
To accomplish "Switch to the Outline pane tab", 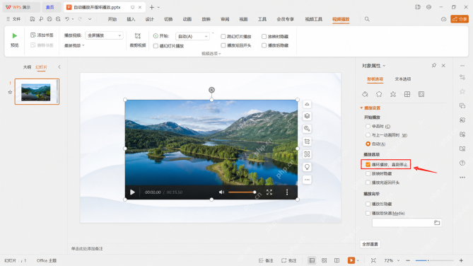I will [x=27, y=66].
